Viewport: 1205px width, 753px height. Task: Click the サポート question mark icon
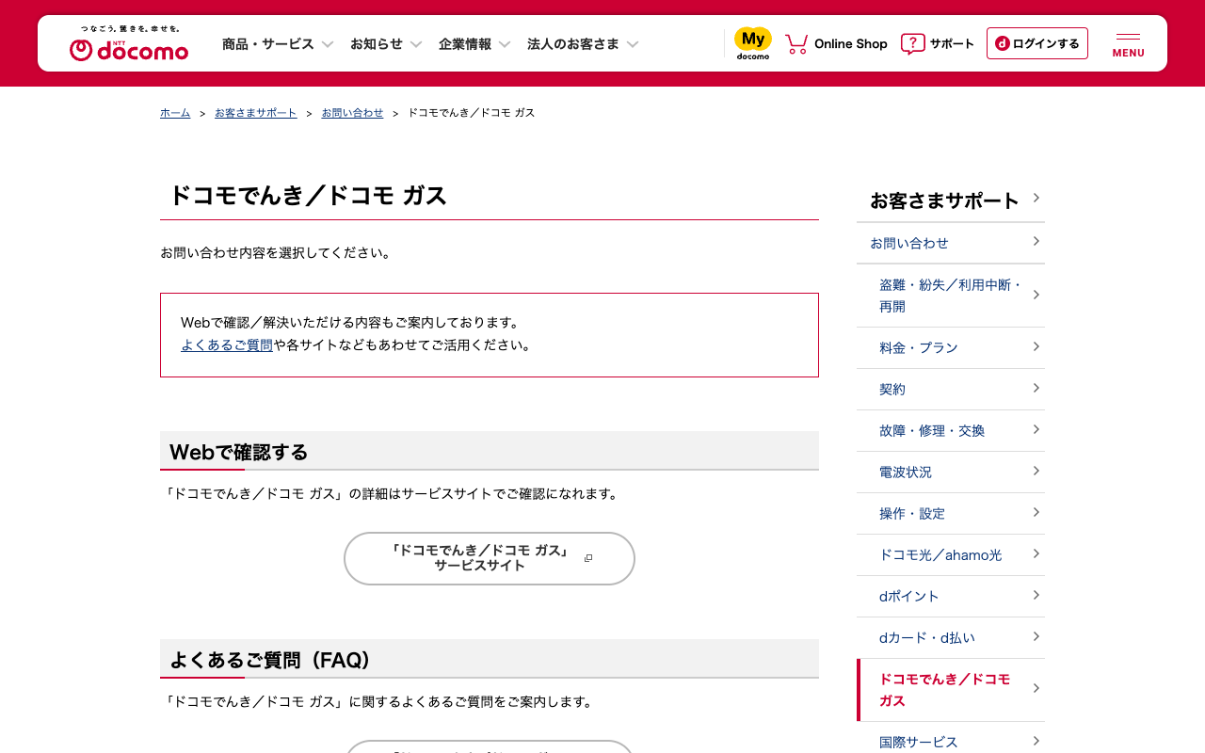pos(912,43)
